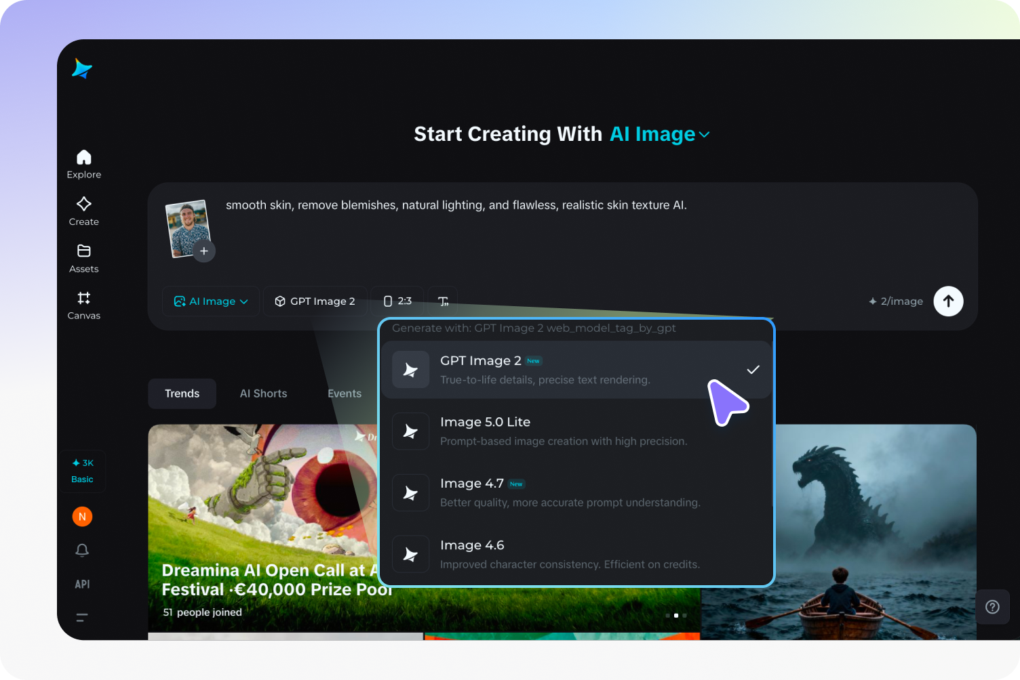Open the Canvas workspace
Image resolution: width=1020 pixels, height=680 pixels.
point(83,305)
